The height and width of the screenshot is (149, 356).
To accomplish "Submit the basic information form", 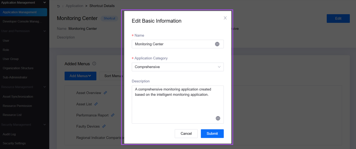I will coord(212,133).
